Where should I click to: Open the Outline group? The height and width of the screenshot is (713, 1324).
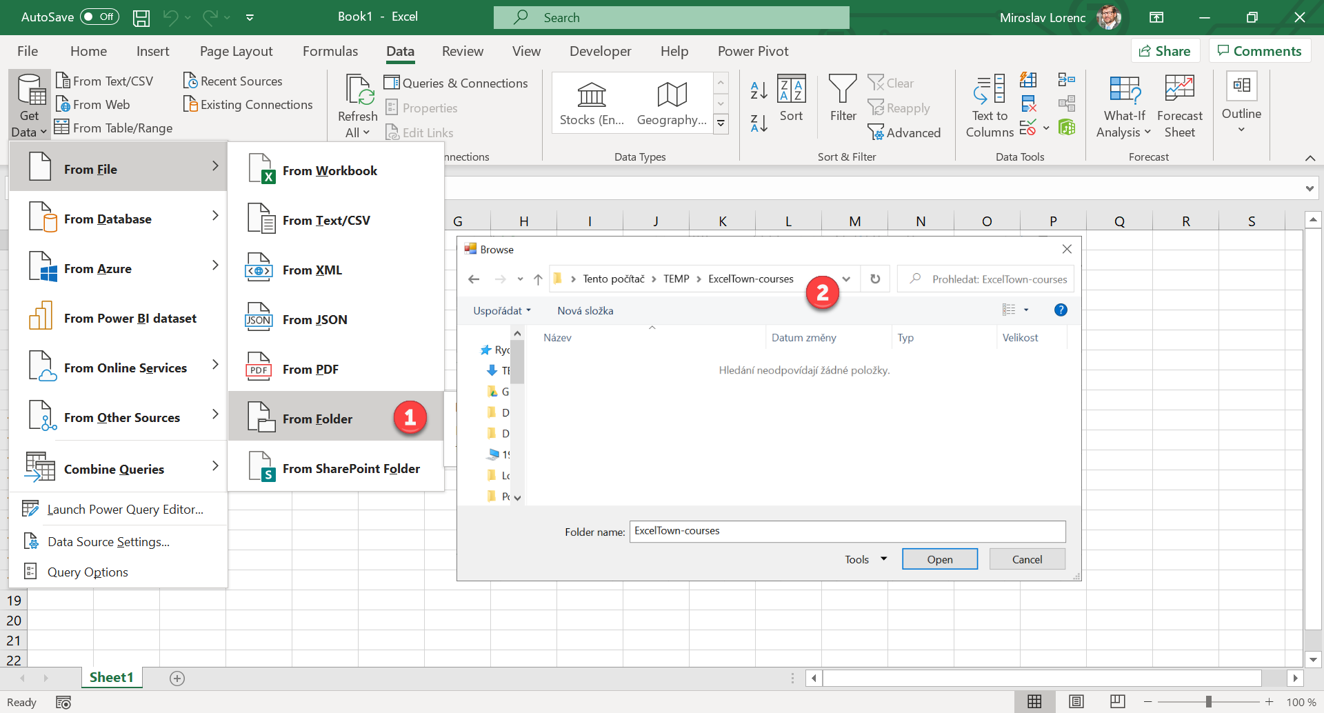[x=1241, y=103]
